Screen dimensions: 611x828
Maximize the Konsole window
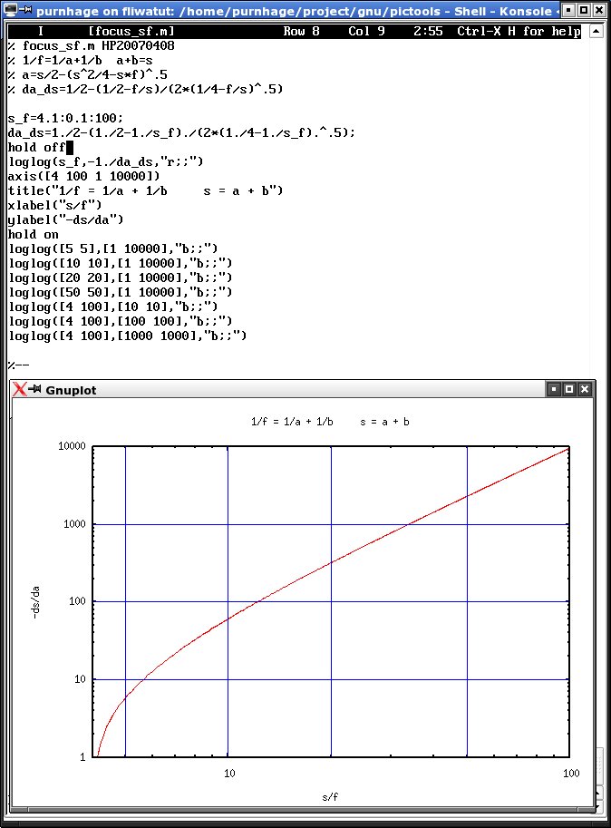(x=584, y=10)
